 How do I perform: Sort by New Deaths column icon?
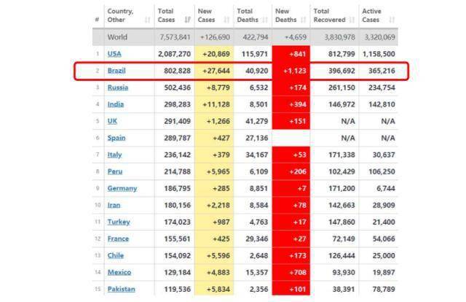[304, 20]
